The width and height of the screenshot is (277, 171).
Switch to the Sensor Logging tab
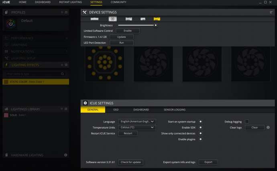point(175,110)
